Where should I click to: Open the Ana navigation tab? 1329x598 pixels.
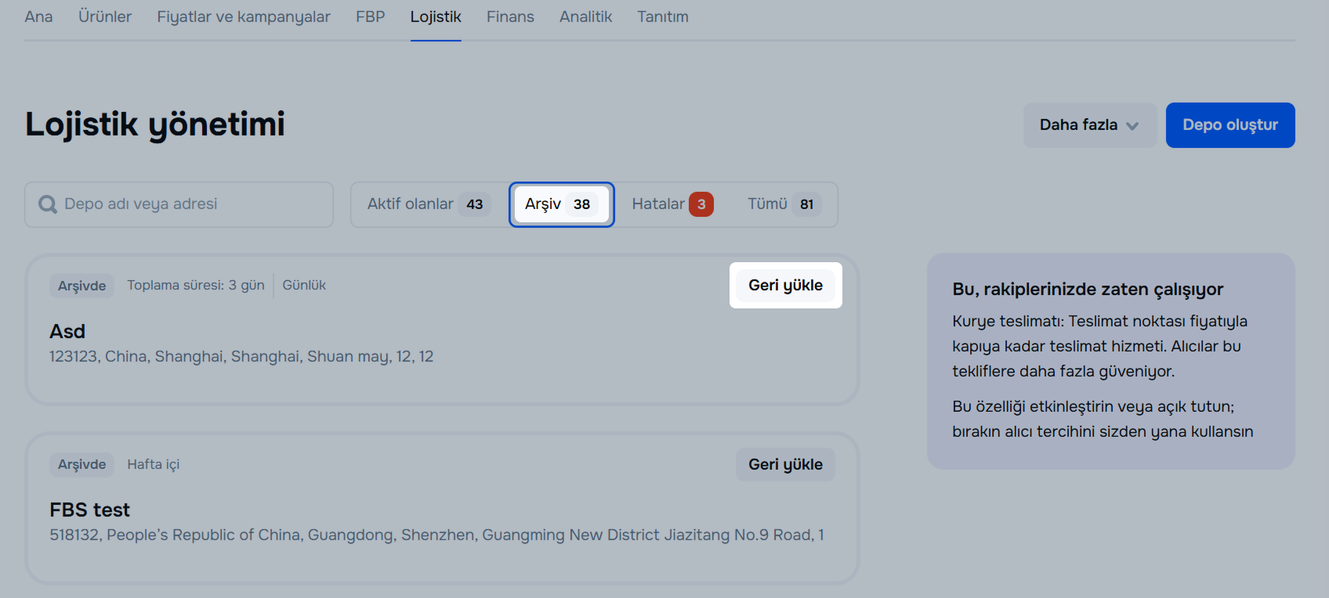(x=38, y=17)
